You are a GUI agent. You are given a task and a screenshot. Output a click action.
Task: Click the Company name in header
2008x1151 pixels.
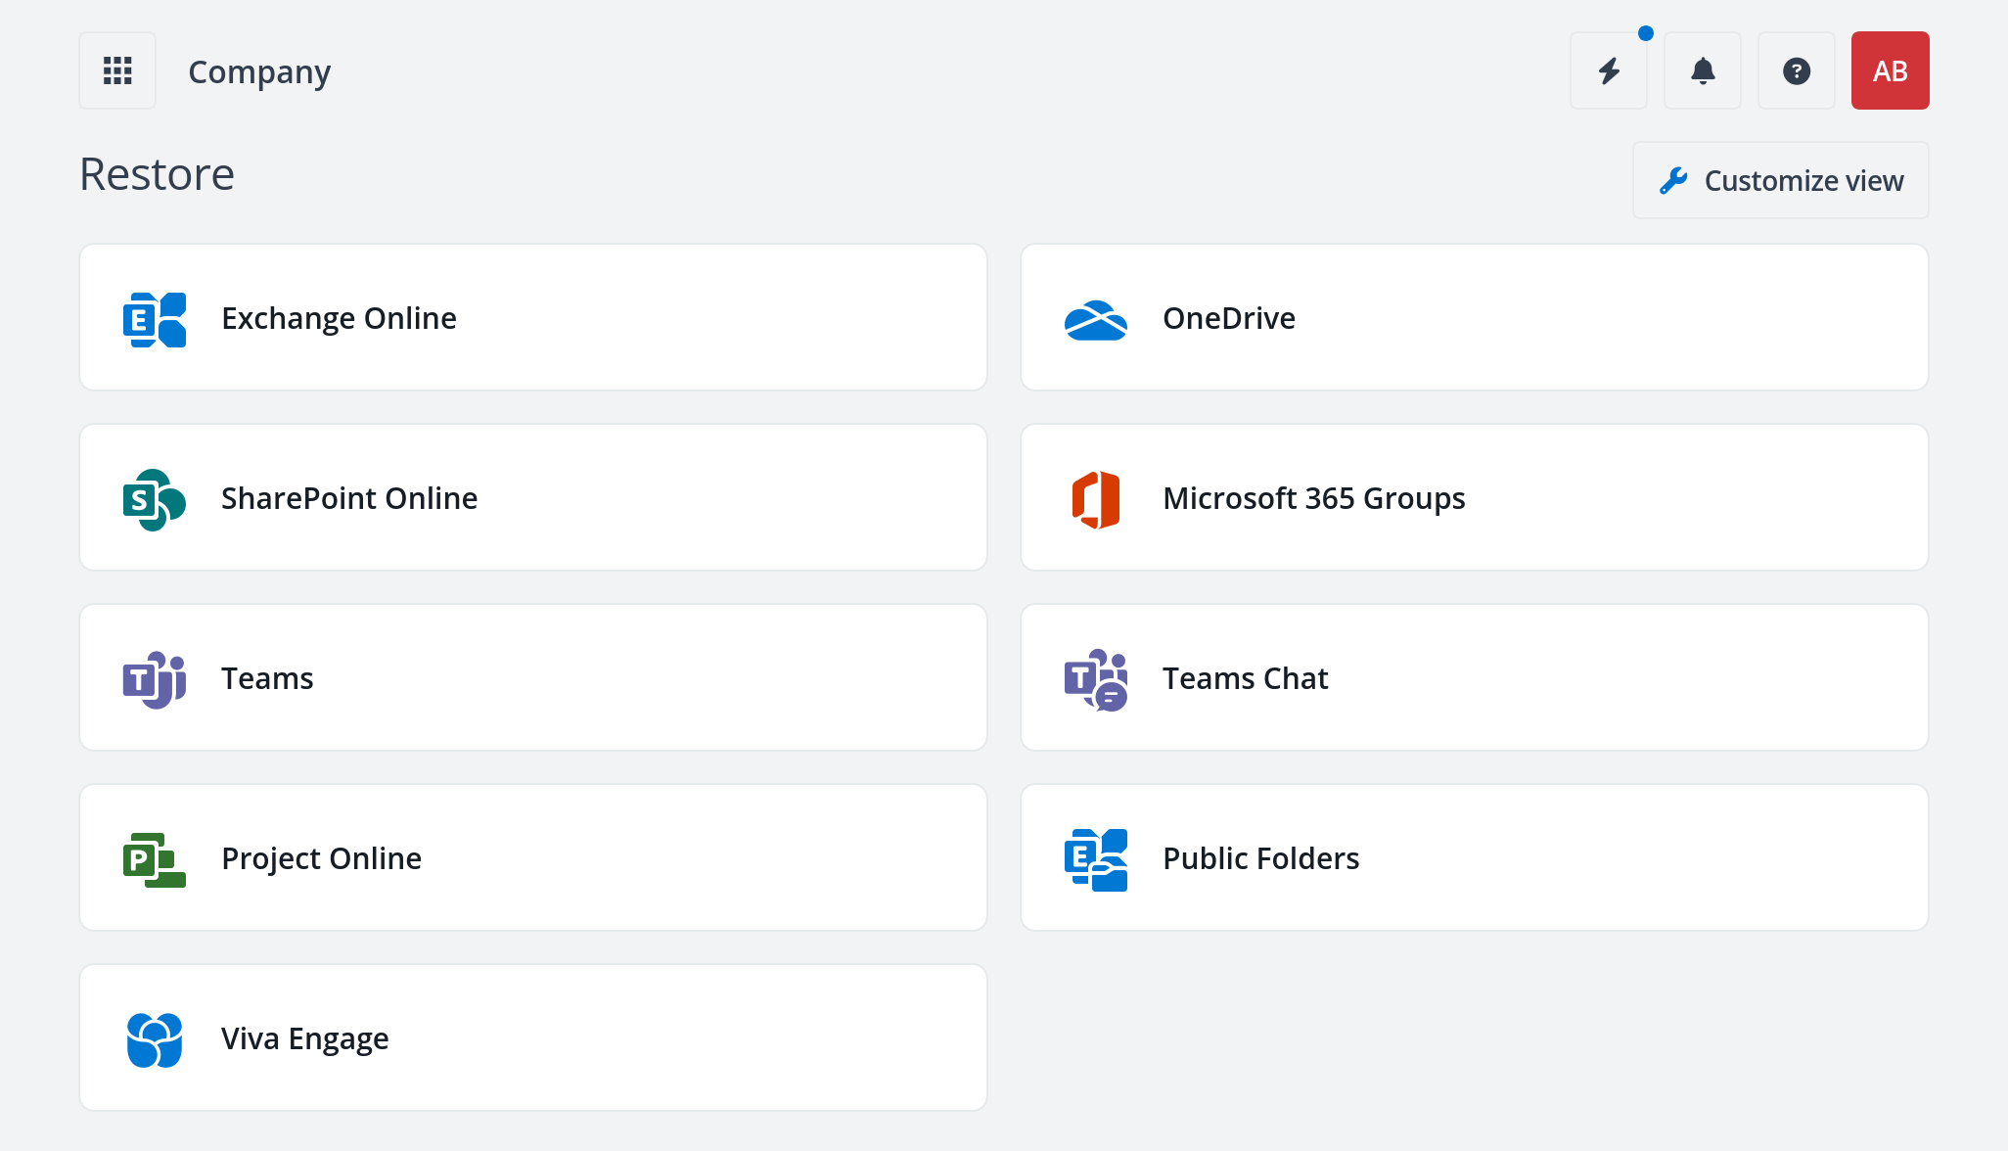[259, 71]
